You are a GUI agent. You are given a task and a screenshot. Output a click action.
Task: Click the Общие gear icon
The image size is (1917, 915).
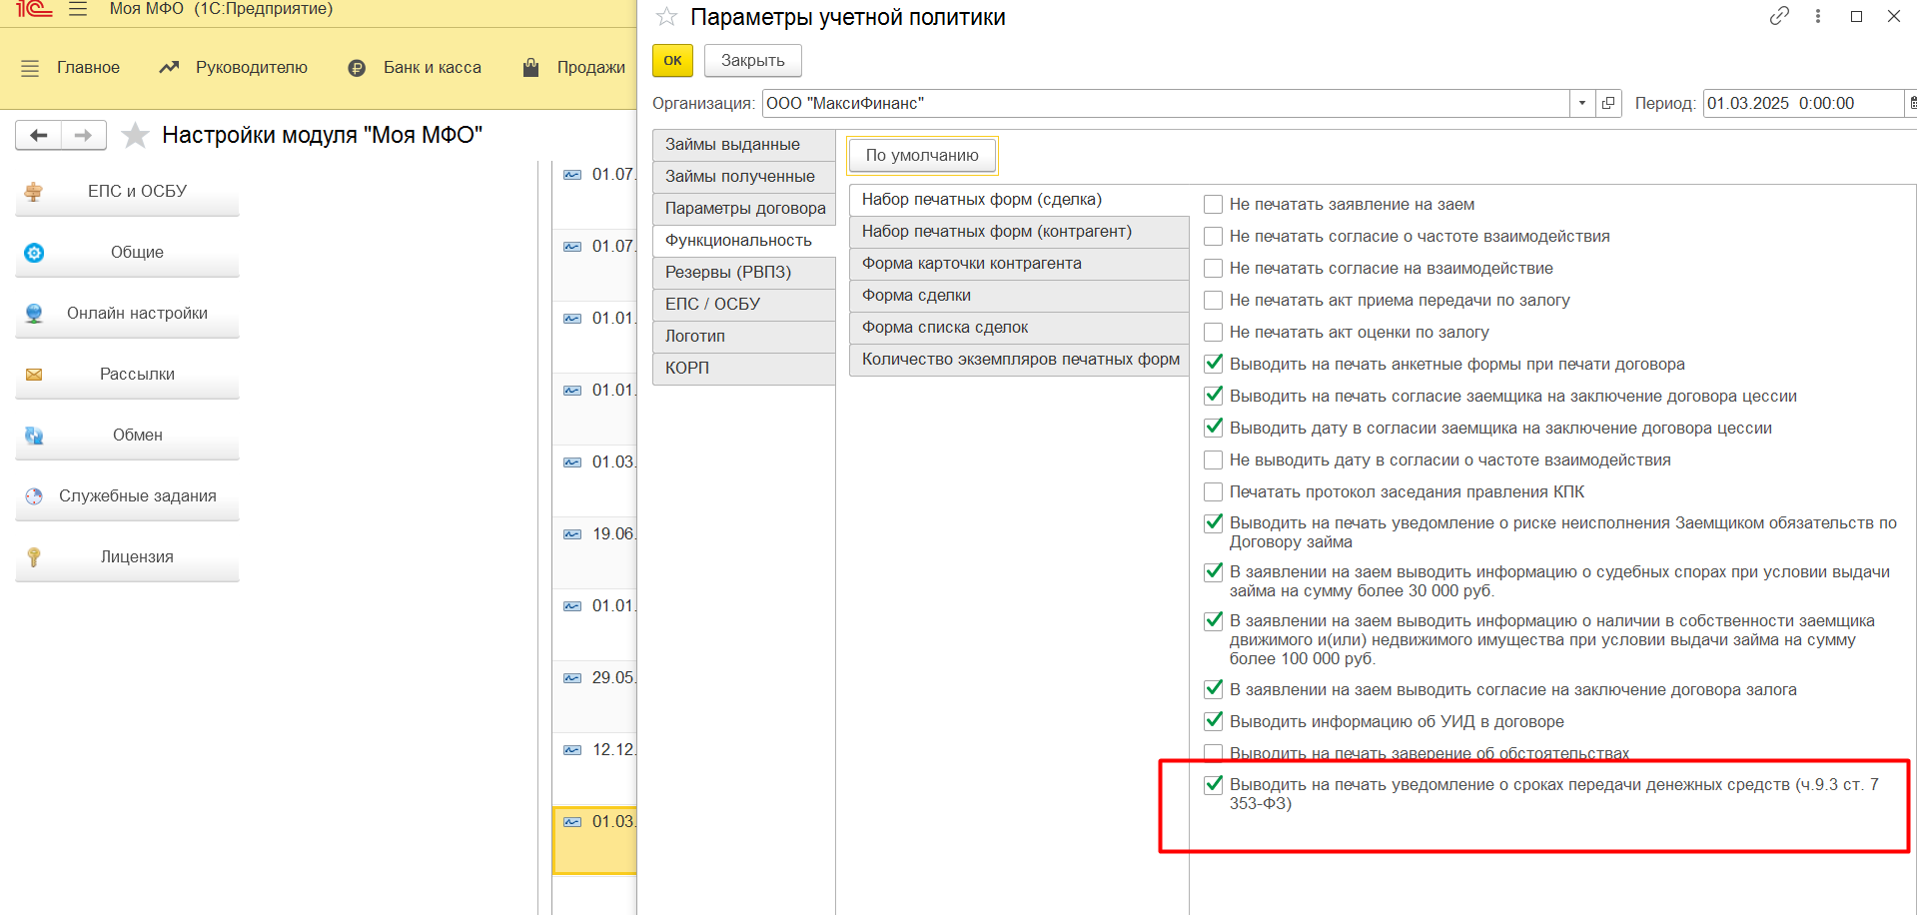[x=34, y=253]
